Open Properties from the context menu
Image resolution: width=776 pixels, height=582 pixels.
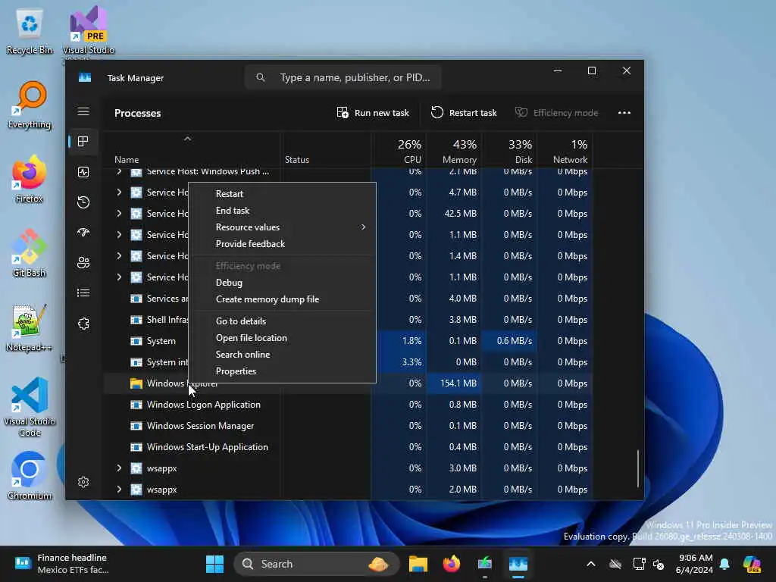pyautogui.click(x=282, y=371)
